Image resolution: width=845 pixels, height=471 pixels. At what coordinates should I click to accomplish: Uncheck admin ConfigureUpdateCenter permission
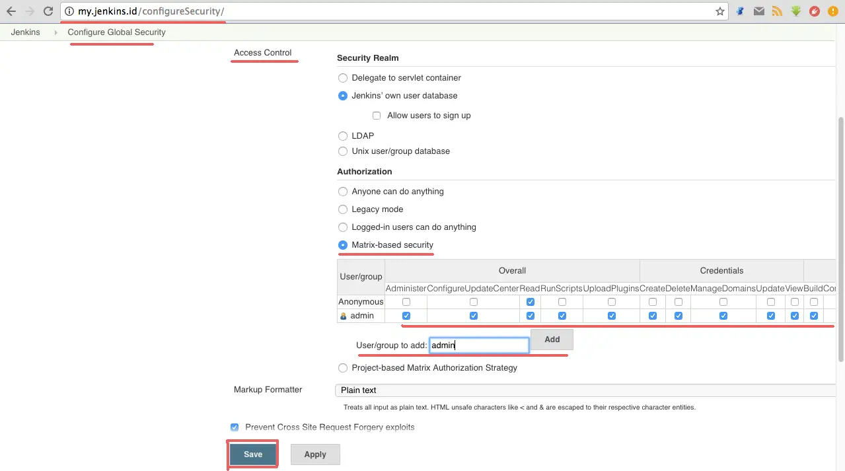click(x=474, y=316)
